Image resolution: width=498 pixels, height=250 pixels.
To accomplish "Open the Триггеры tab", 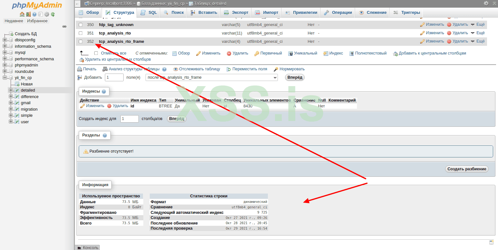I will [406, 13].
